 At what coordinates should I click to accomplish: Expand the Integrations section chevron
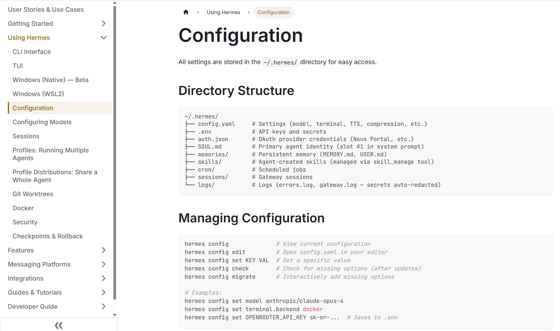point(104,278)
